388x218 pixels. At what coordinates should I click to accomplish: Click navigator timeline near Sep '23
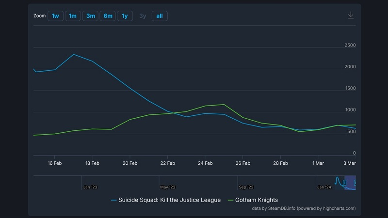pos(245,182)
